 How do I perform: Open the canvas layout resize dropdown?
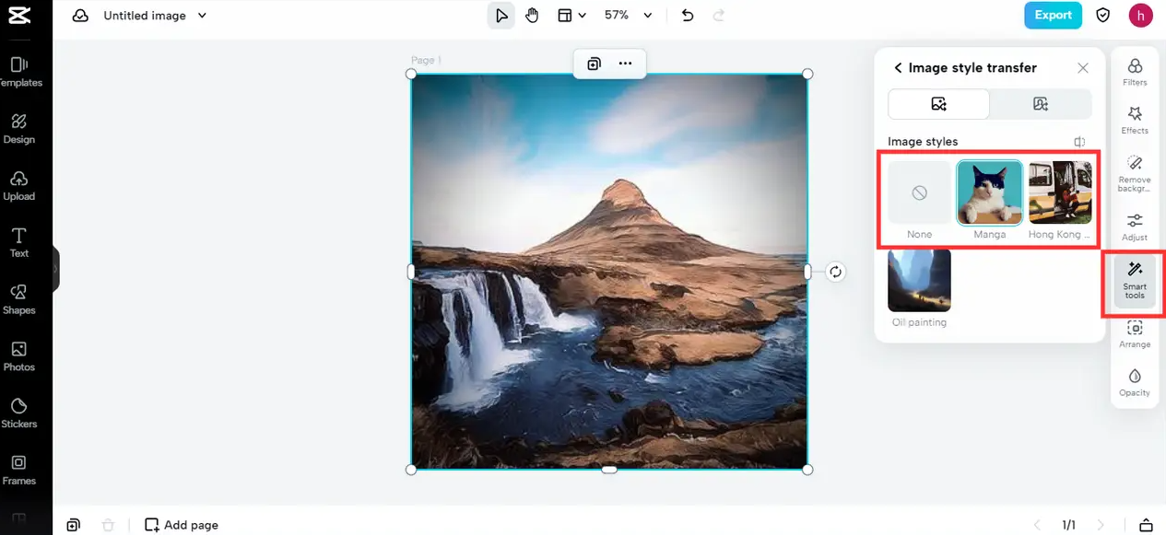pyautogui.click(x=571, y=16)
